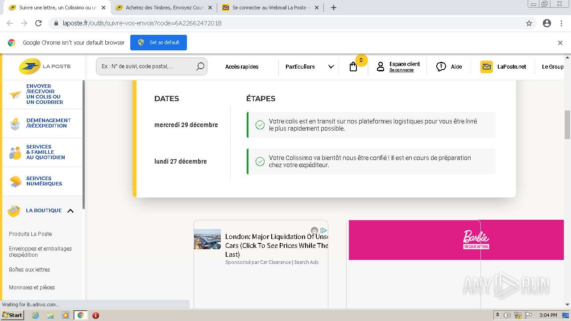Image resolution: width=571 pixels, height=321 pixels.
Task: Open Chrome three-dot menu
Action: 561,23
